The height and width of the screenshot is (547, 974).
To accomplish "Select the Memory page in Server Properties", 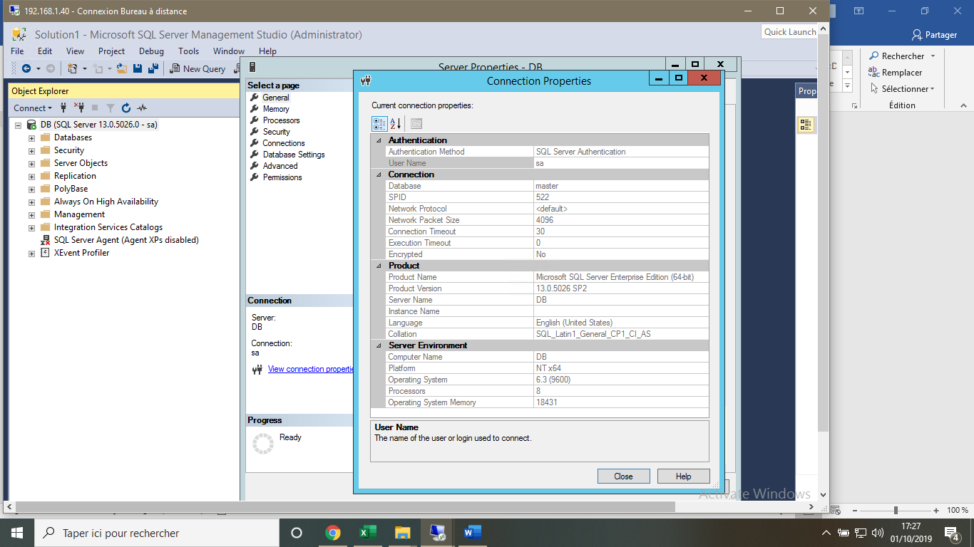I will (276, 109).
